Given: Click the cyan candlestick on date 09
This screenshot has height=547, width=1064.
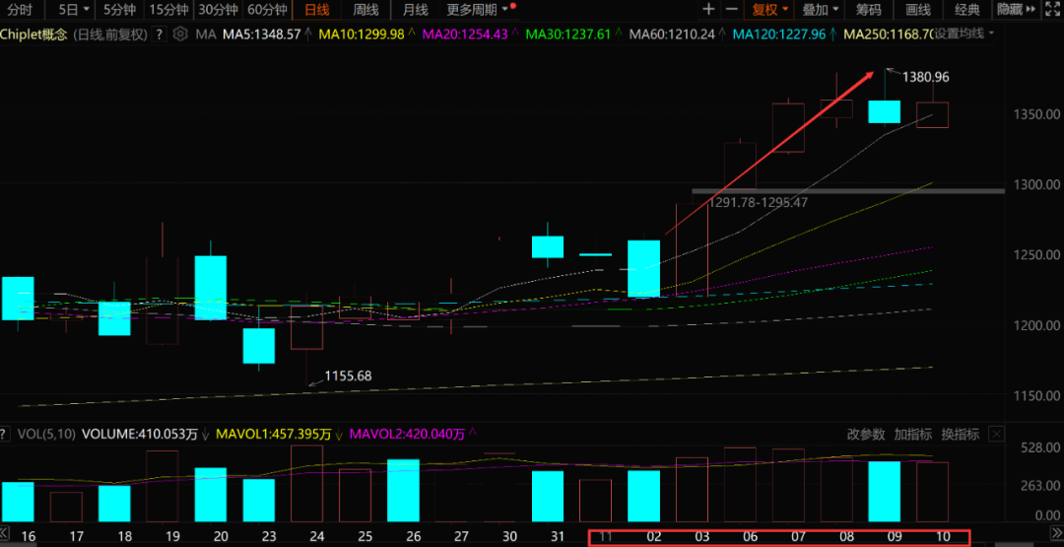Looking at the screenshot, I should coord(885,112).
